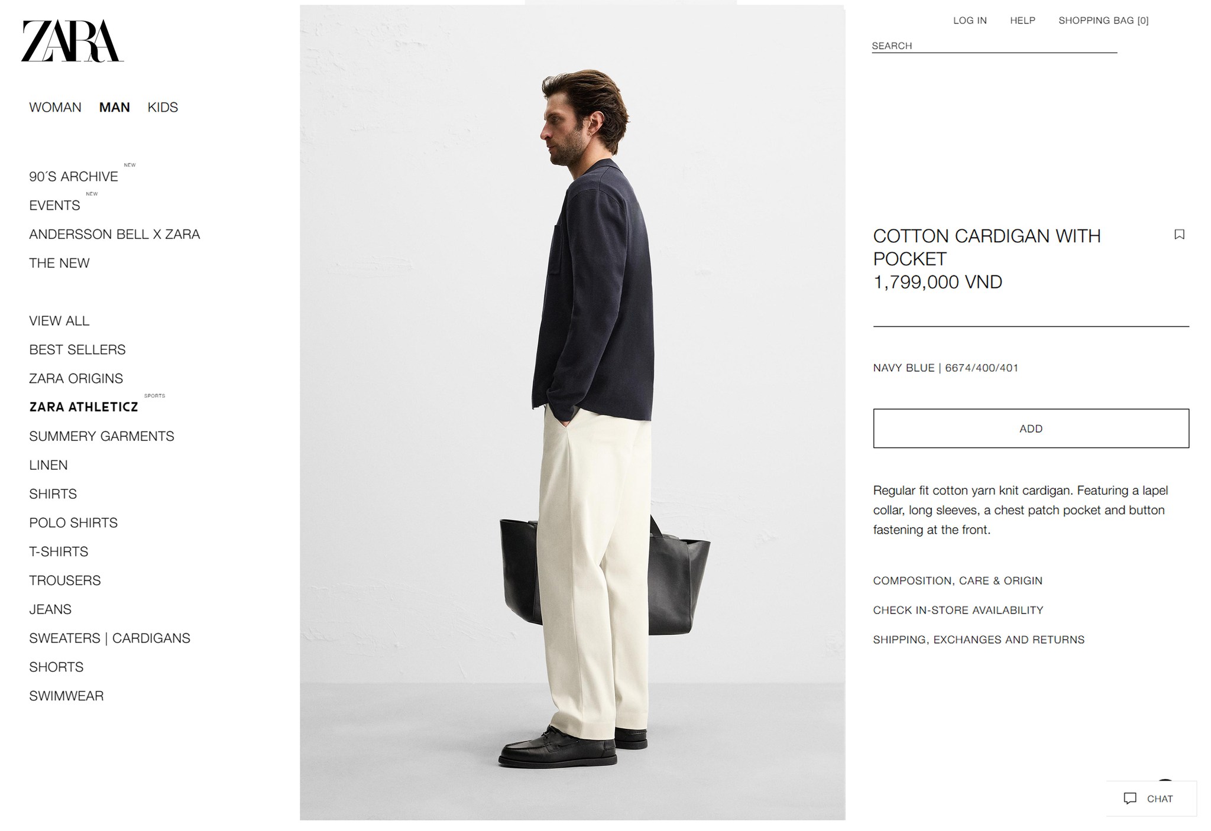Open the Shopping Bag [0]

(1103, 21)
